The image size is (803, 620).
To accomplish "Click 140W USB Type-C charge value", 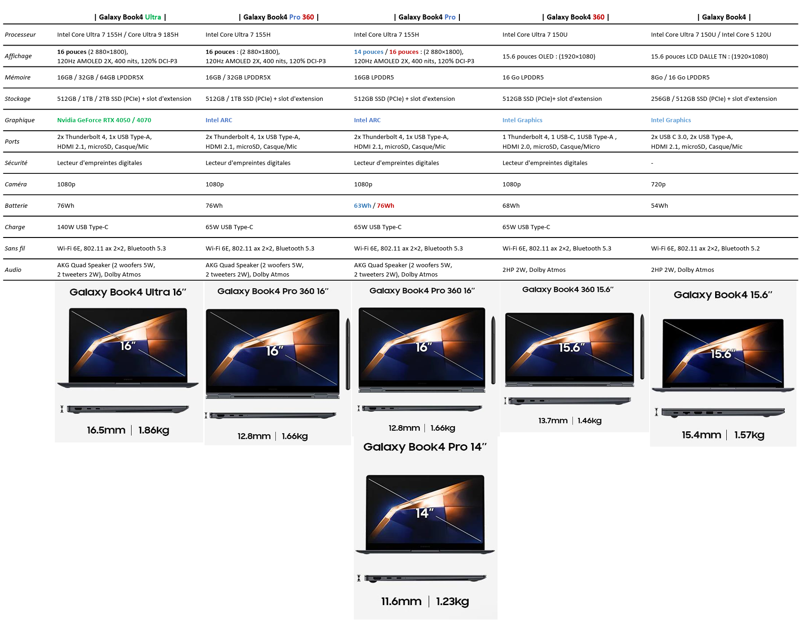I will click(x=83, y=227).
